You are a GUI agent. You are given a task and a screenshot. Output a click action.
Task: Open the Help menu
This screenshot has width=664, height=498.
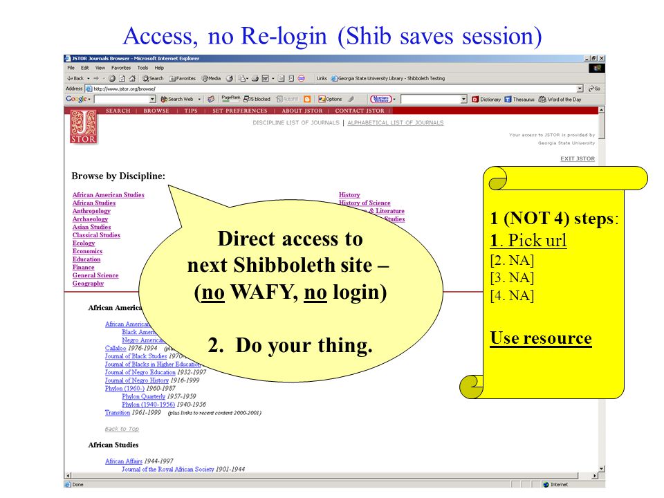point(159,68)
